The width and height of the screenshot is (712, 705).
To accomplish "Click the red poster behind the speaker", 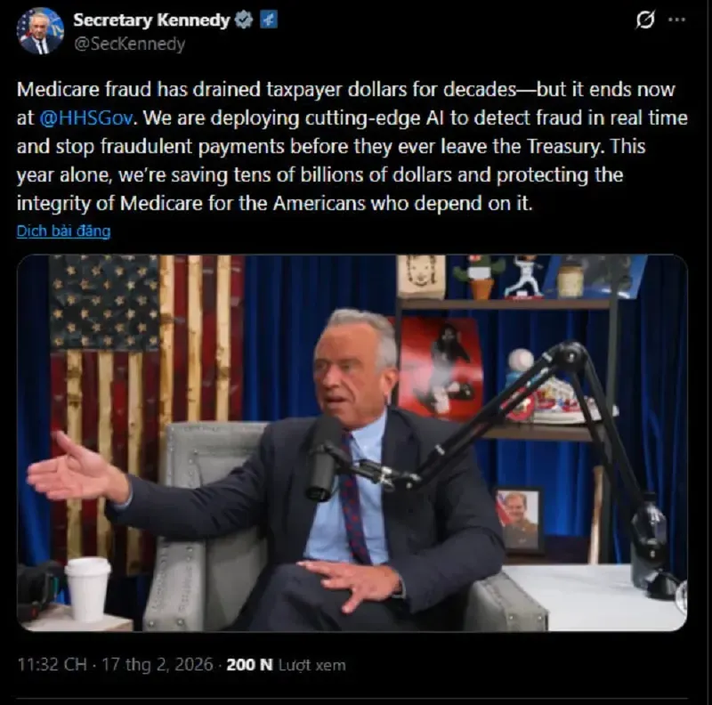I will pyautogui.click(x=439, y=368).
